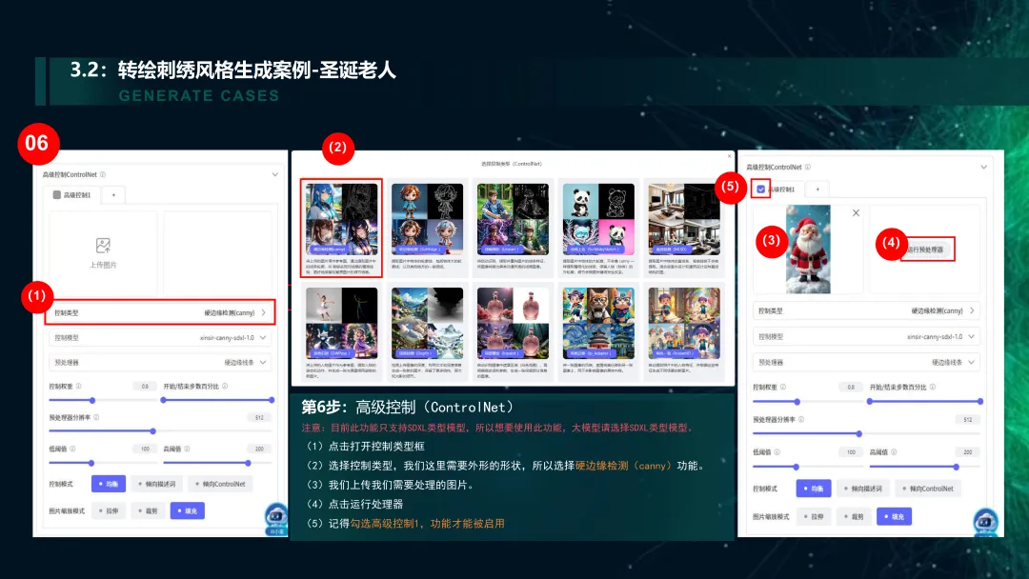Choose the Lineart control type card
The height and width of the screenshot is (579, 1029).
[513, 229]
